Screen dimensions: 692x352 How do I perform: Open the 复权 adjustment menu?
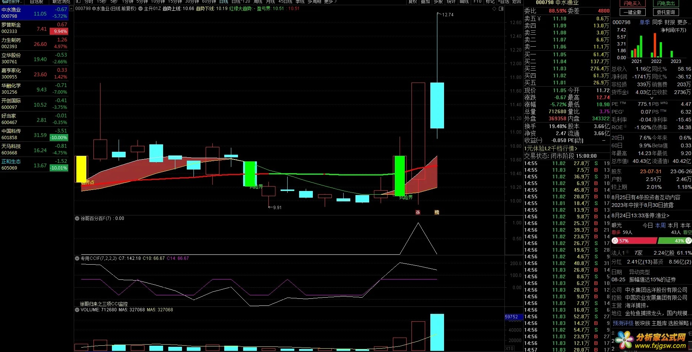(413, 2)
